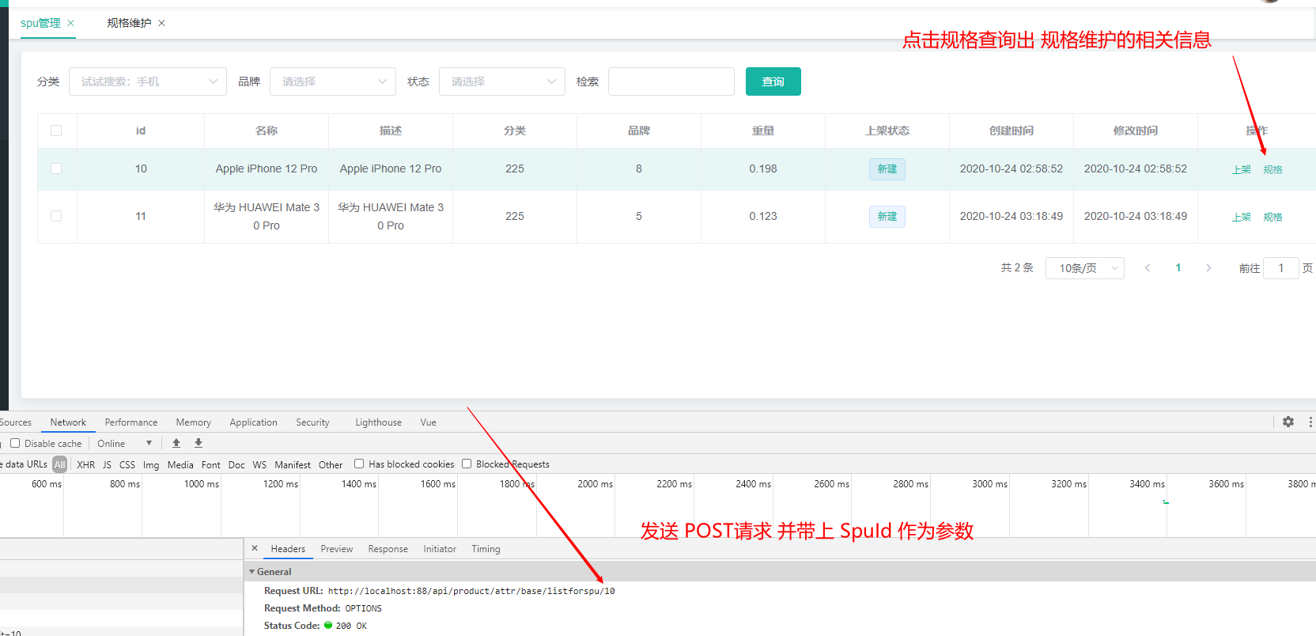Viewport: 1316px width, 636px height.
Task: Open the 分类 category dropdown
Action: (x=148, y=81)
